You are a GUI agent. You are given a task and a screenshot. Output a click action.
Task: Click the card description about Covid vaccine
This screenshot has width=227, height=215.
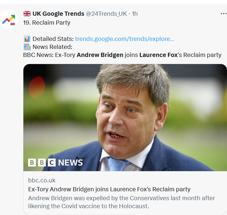click(121, 202)
